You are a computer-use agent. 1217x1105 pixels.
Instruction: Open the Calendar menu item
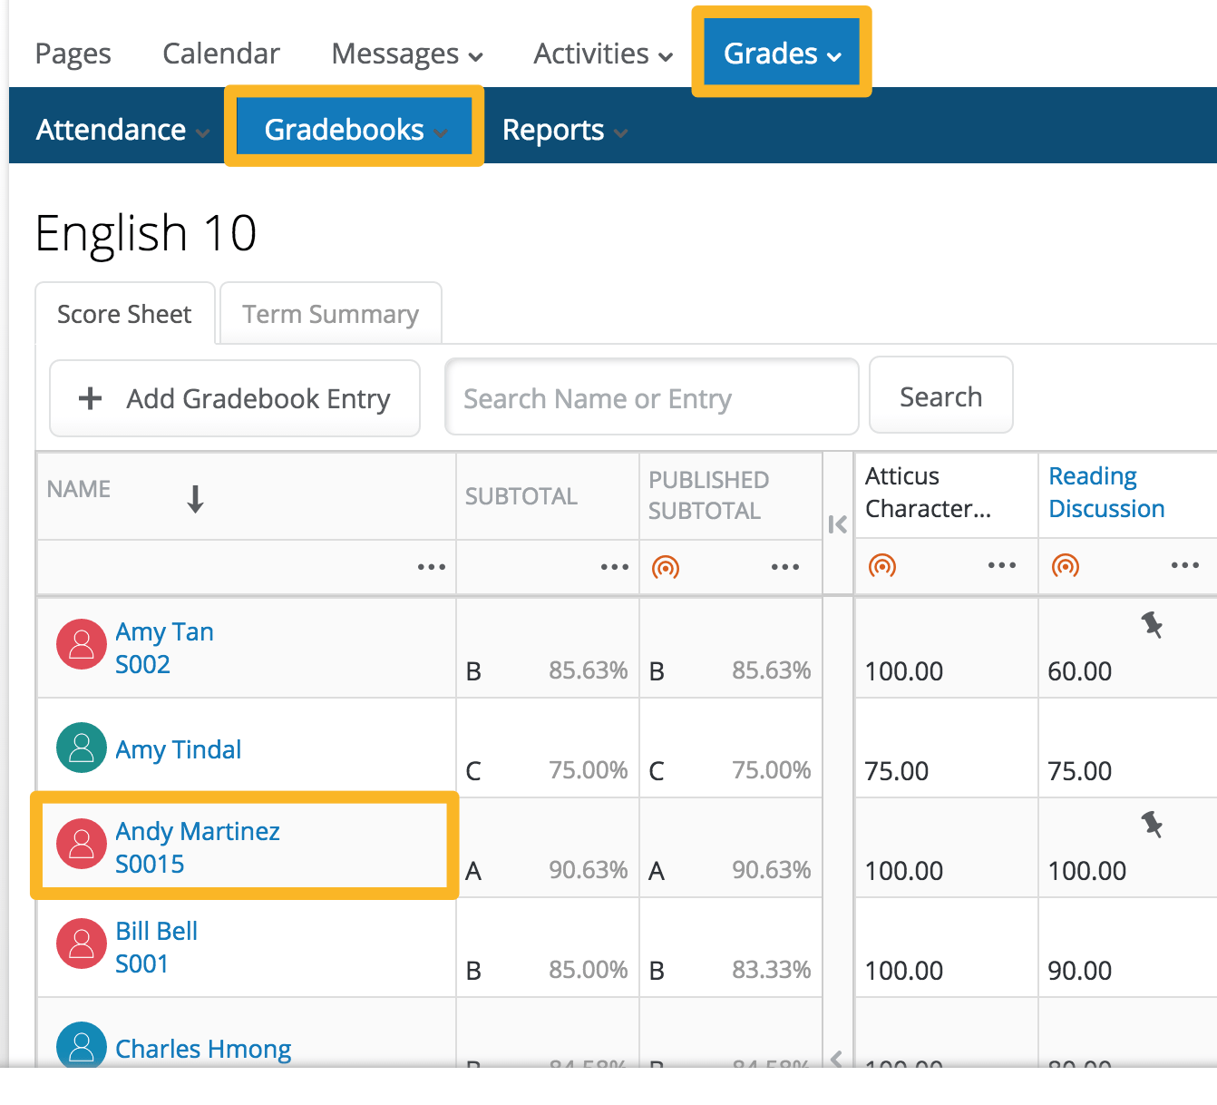tap(221, 54)
